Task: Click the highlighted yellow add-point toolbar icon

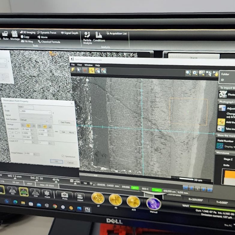Action: (x=92, y=70)
